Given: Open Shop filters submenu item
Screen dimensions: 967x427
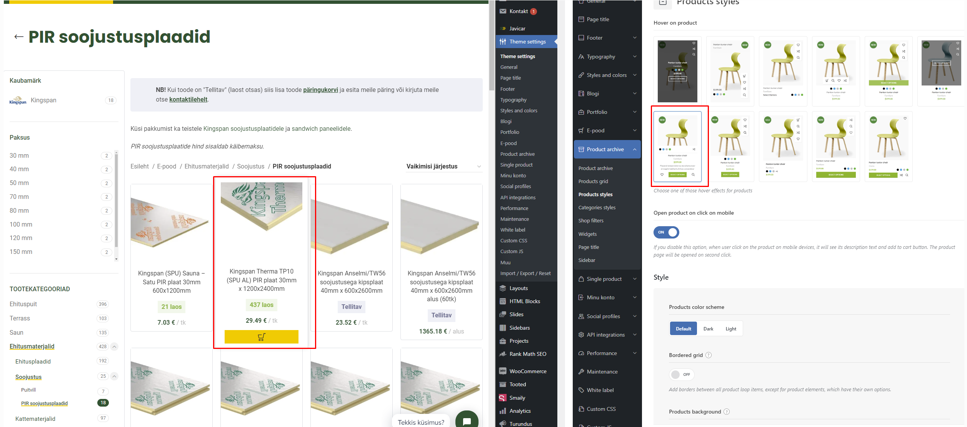Looking at the screenshot, I should [x=591, y=220].
